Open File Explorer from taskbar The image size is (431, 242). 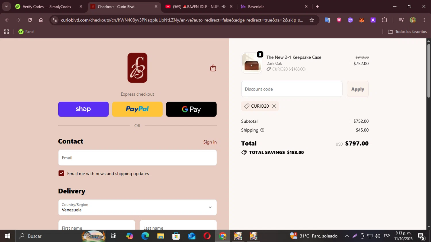point(161,236)
